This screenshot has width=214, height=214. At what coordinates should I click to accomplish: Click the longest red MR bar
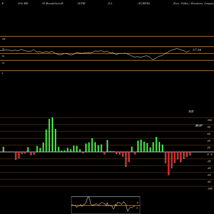169,163
